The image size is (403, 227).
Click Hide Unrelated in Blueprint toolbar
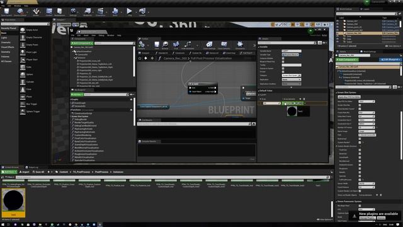[188, 45]
